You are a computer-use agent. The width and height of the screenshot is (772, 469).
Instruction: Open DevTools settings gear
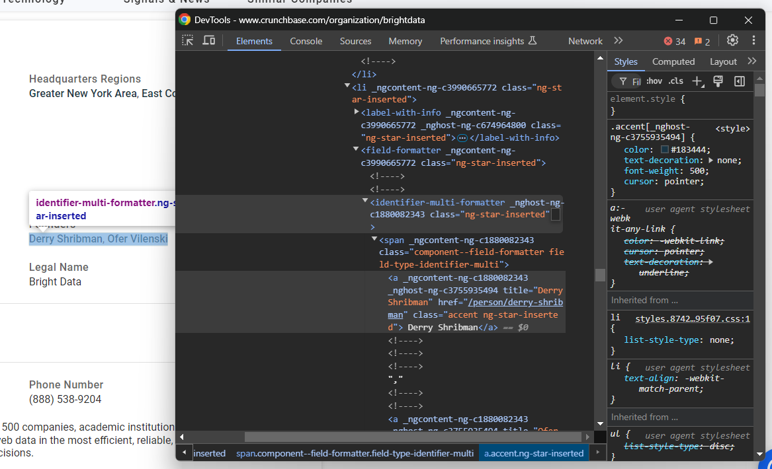coord(732,40)
